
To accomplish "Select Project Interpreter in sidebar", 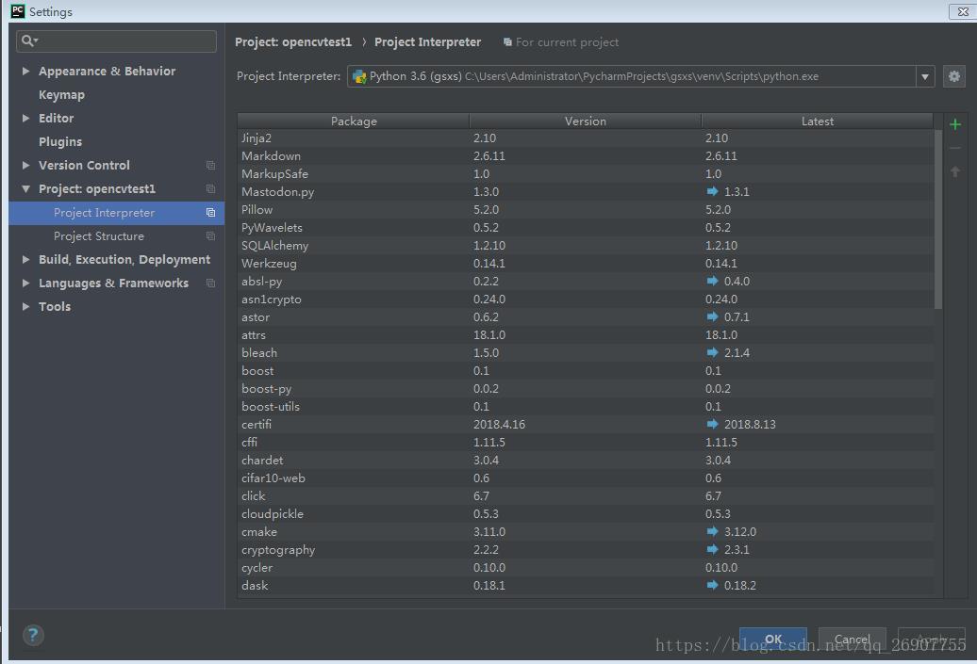I will 117,213.
